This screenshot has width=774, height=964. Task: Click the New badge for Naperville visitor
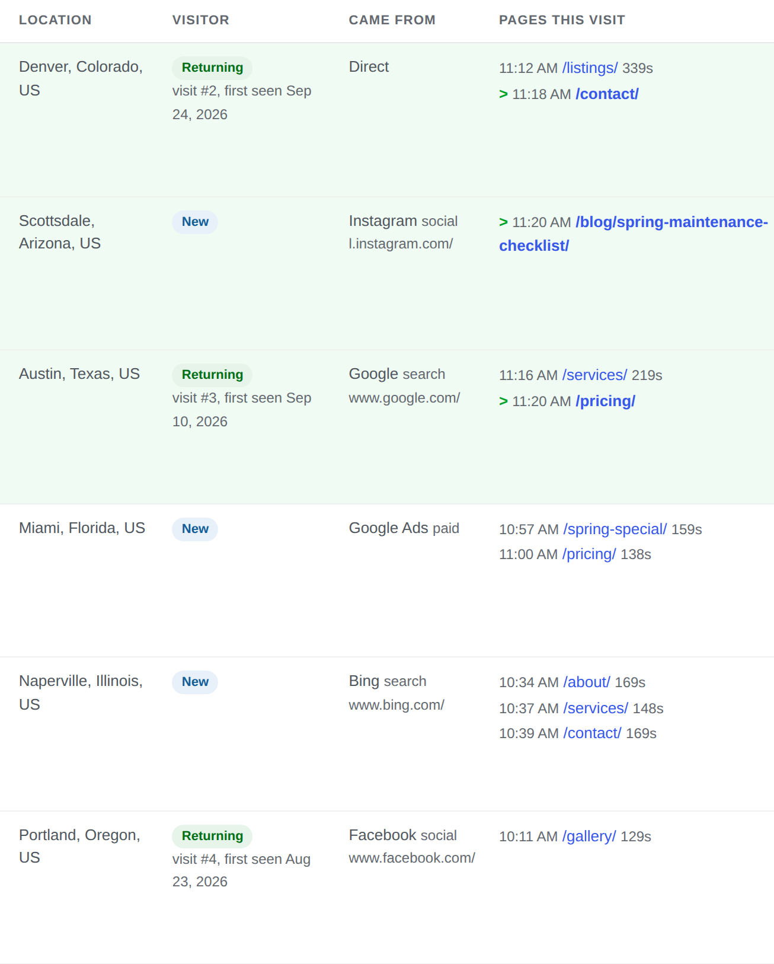pyautogui.click(x=195, y=682)
